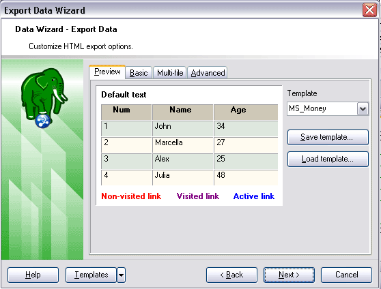Click the red Non-visited link sample
381x289 pixels.
131,196
